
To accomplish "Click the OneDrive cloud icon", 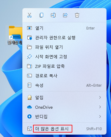I will (x=29, y=107).
